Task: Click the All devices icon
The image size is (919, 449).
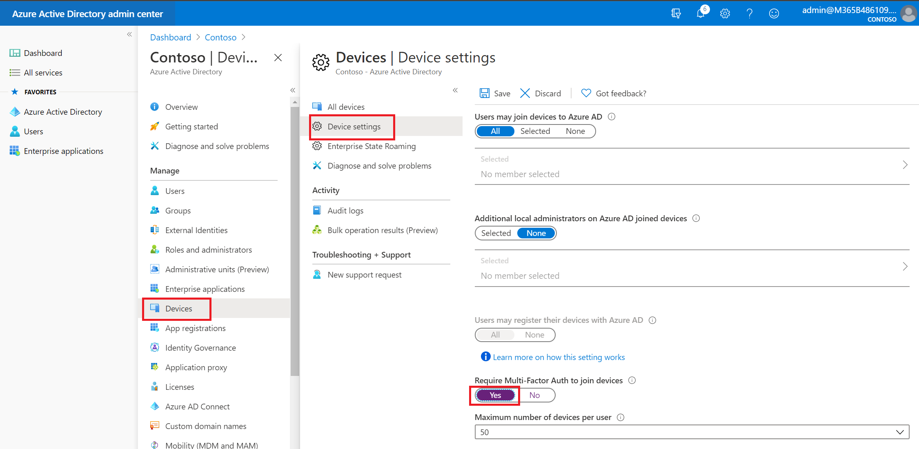Action: coord(317,107)
